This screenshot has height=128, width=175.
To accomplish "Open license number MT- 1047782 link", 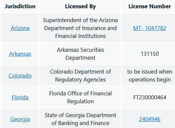I will (x=150, y=28).
